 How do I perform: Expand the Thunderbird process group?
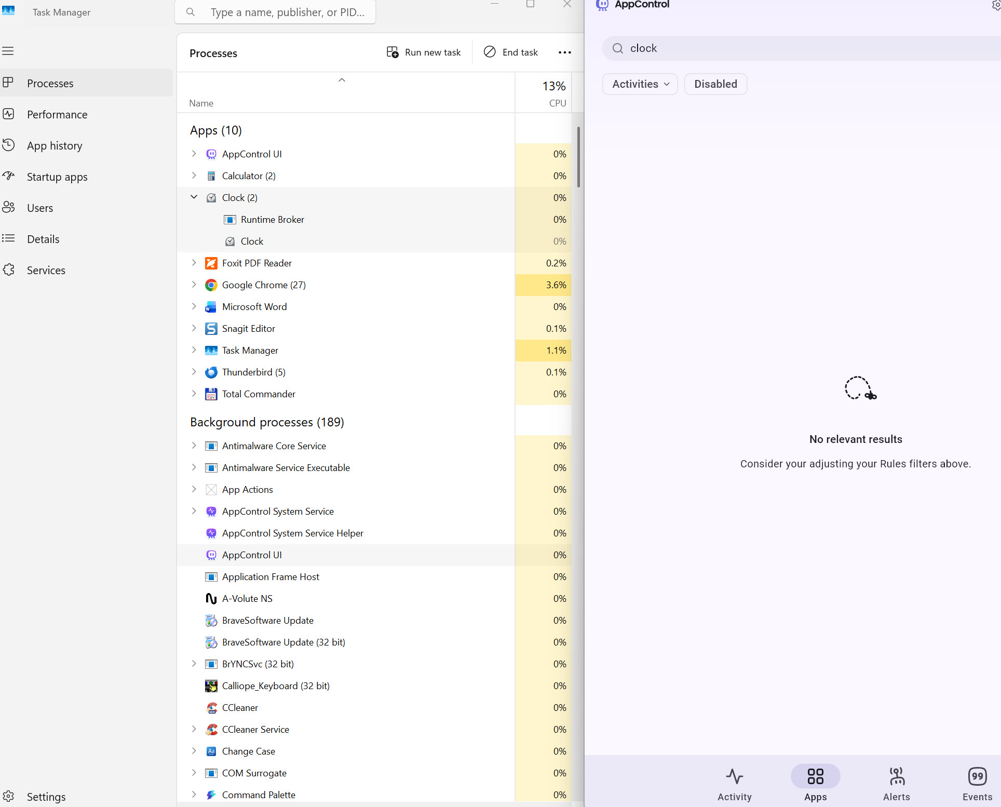(x=194, y=372)
